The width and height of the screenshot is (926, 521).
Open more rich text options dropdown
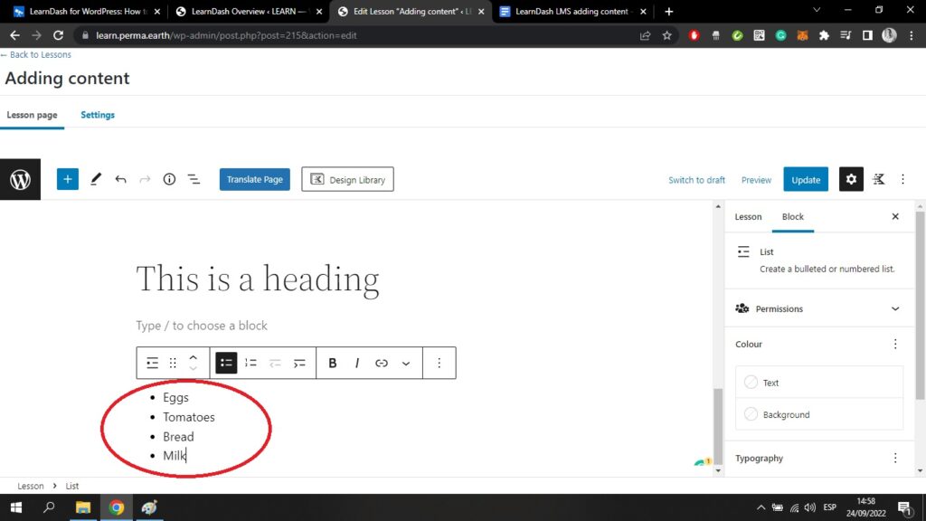click(406, 363)
